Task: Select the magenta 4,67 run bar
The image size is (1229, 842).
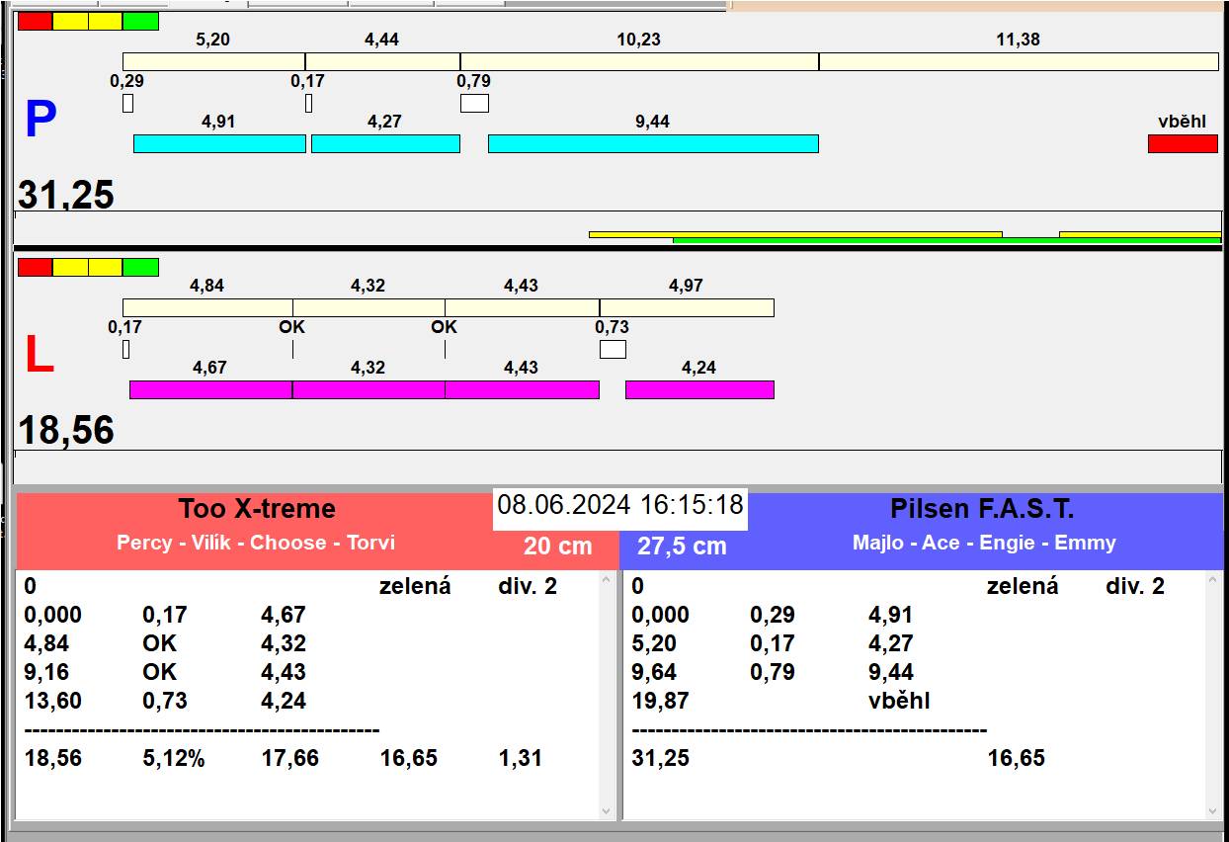Action: tap(210, 389)
